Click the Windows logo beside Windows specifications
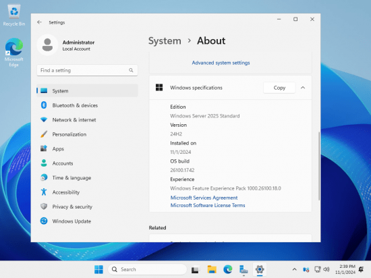Image resolution: width=371 pixels, height=278 pixels. [159, 88]
